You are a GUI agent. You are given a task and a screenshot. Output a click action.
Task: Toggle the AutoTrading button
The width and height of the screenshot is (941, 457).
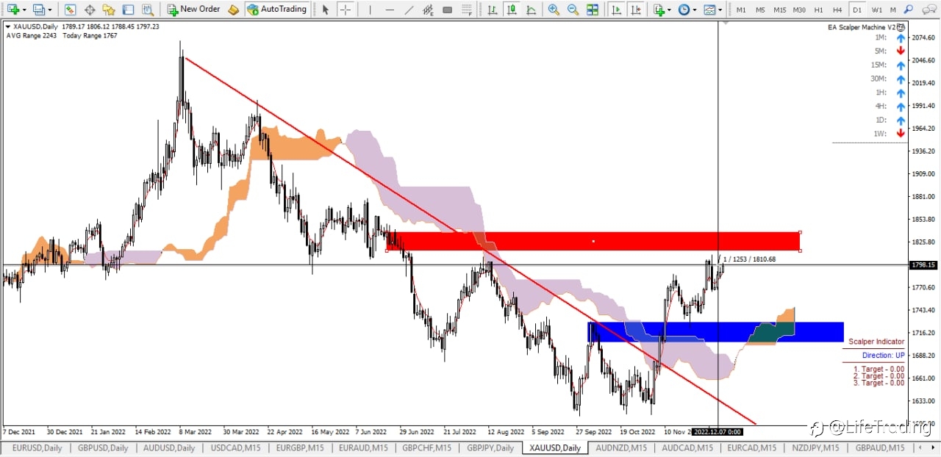click(276, 10)
